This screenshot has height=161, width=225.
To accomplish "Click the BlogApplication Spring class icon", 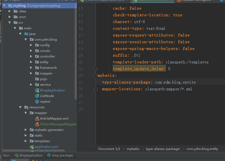I will pyautogui.click(x=37, y=90).
